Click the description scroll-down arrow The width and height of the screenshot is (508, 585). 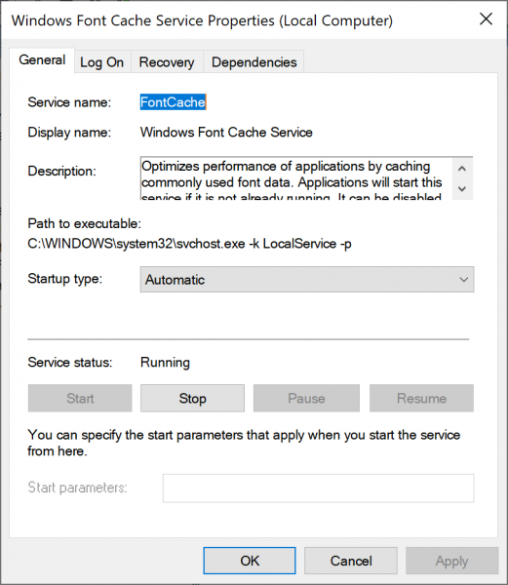(462, 189)
